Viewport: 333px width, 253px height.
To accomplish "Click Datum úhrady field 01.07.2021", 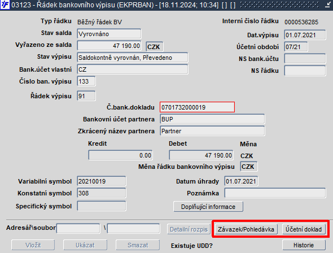I will click(x=241, y=181).
